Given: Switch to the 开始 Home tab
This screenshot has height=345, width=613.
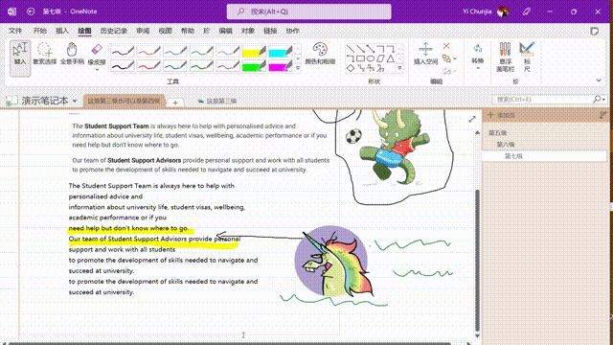Looking at the screenshot, I should [x=40, y=31].
